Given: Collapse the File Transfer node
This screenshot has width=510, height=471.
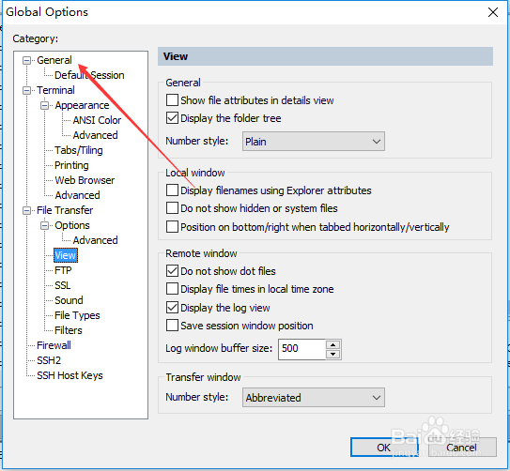Looking at the screenshot, I should [x=26, y=210].
